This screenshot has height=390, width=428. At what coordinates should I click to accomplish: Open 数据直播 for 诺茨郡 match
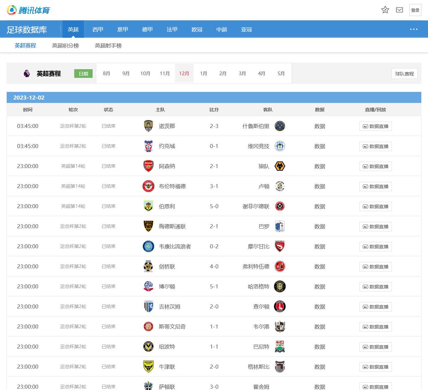coord(376,126)
